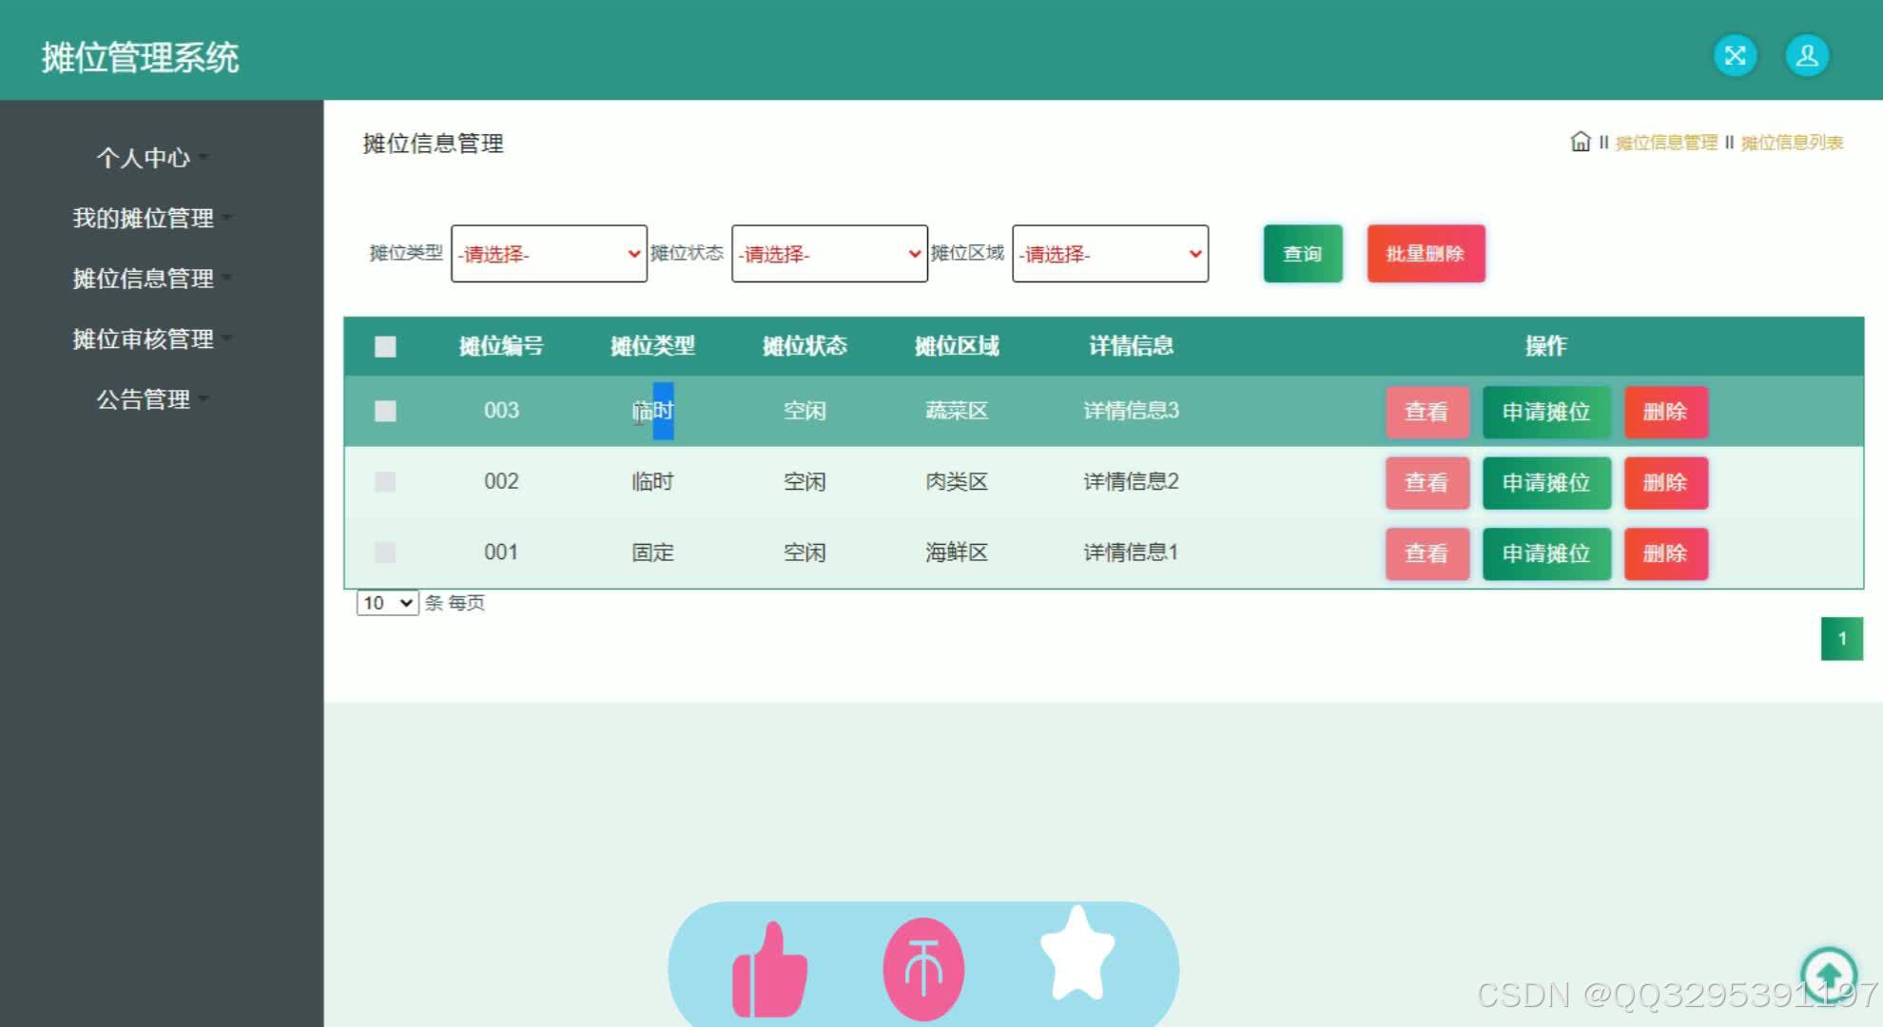Click the 肉类区 area cell

pyautogui.click(x=957, y=481)
